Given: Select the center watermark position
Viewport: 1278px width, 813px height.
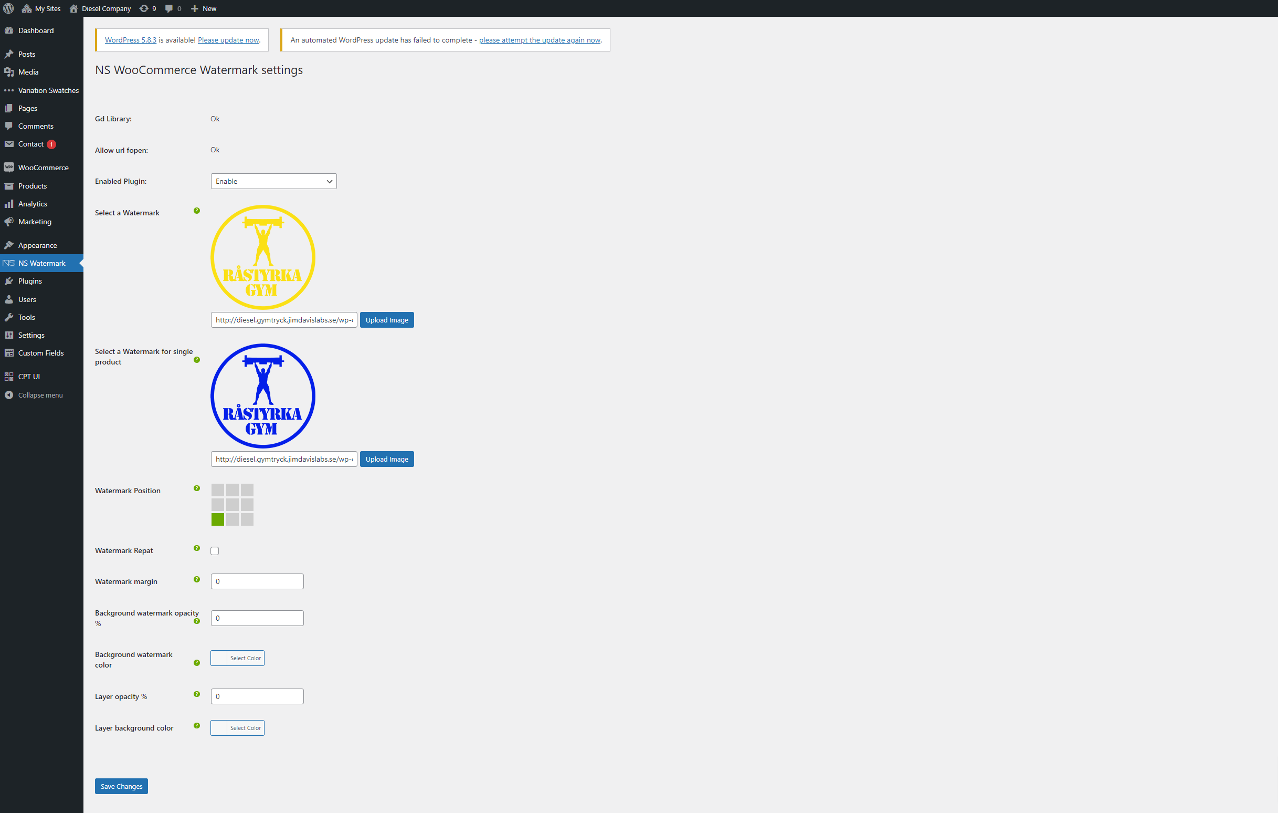Looking at the screenshot, I should click(233, 505).
